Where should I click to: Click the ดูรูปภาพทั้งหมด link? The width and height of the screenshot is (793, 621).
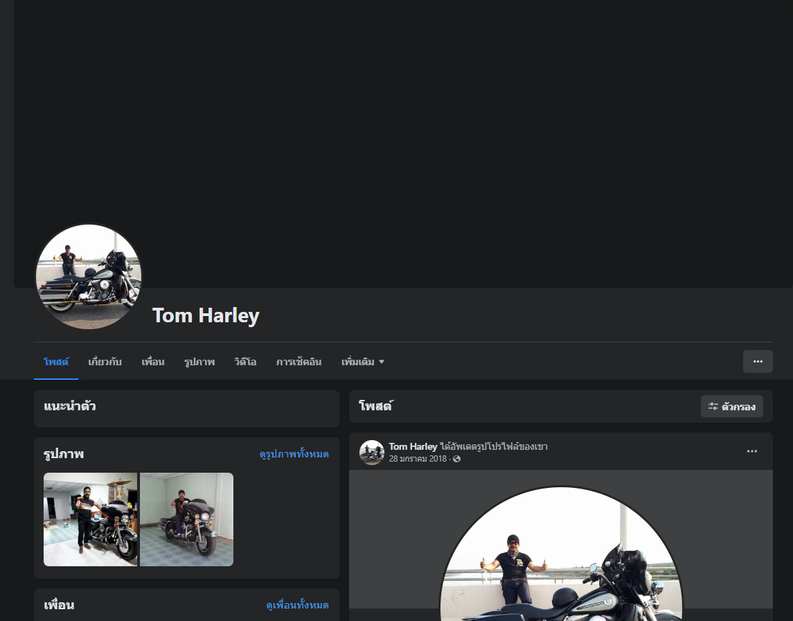point(294,454)
